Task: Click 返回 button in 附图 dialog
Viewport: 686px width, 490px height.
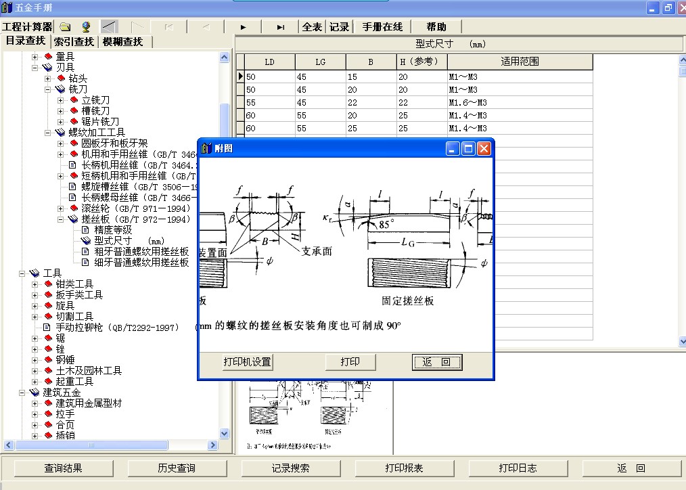Action: [436, 362]
